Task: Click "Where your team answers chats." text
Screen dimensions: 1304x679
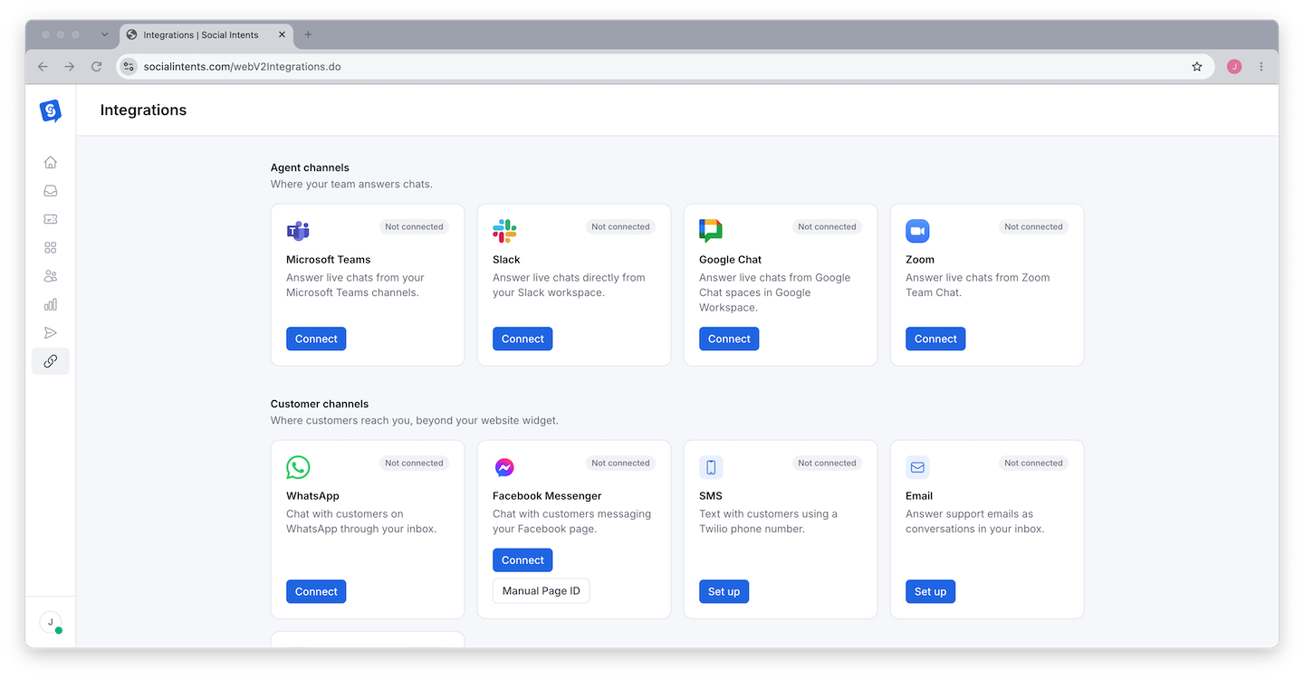Action: pos(351,185)
